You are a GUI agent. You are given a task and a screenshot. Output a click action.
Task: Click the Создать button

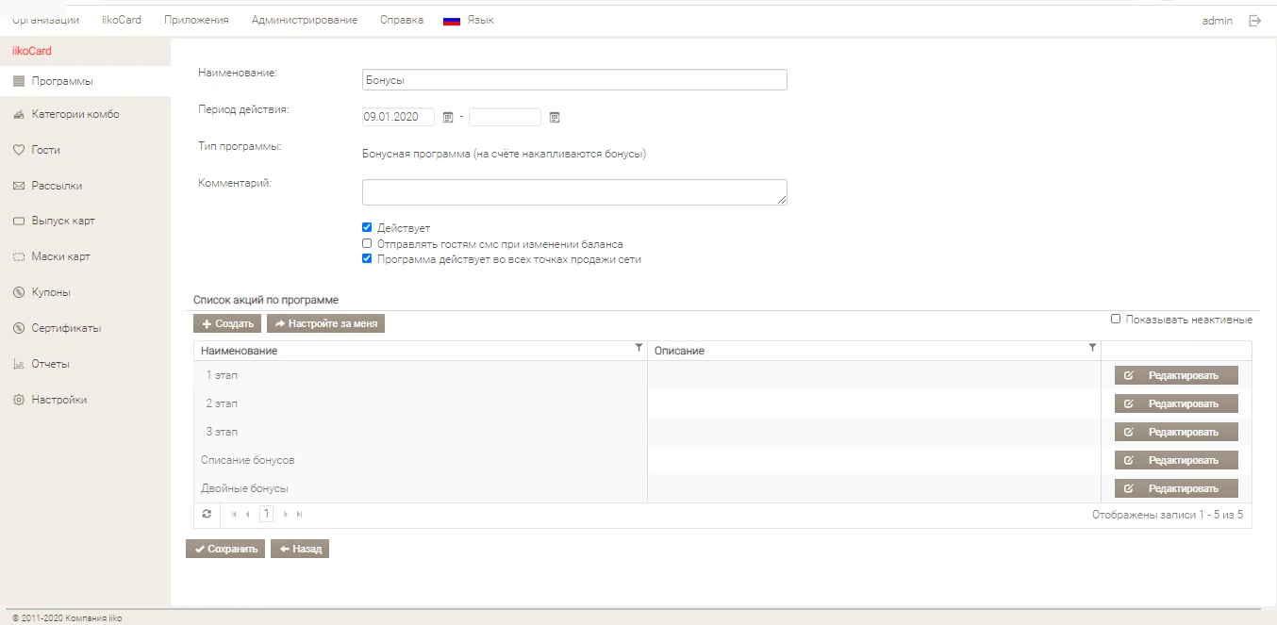pos(227,324)
